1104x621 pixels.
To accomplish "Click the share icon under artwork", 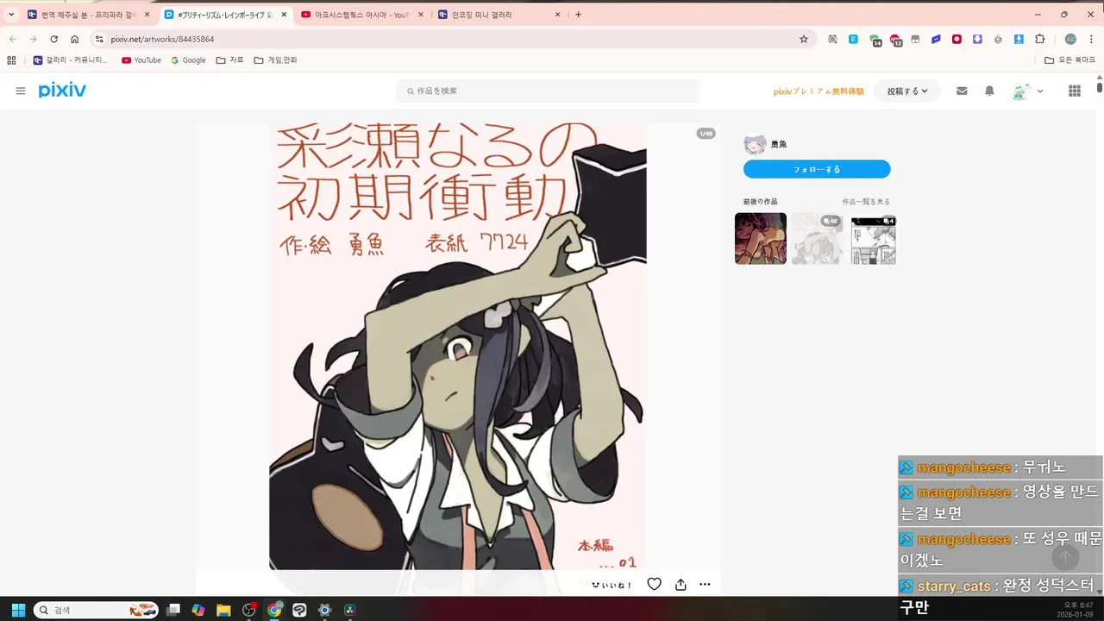I will (x=681, y=584).
